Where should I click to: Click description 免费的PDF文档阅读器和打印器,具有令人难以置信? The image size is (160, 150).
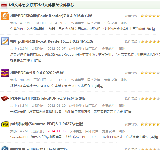point(78,29)
